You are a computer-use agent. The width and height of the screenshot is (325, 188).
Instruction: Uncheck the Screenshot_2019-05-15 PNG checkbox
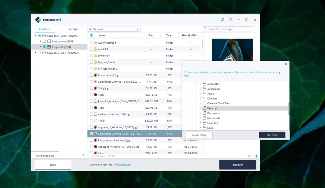click(x=92, y=134)
